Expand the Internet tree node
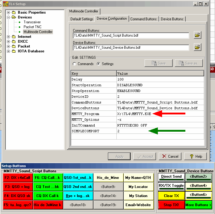215x214 pixels. (x=8, y=37)
